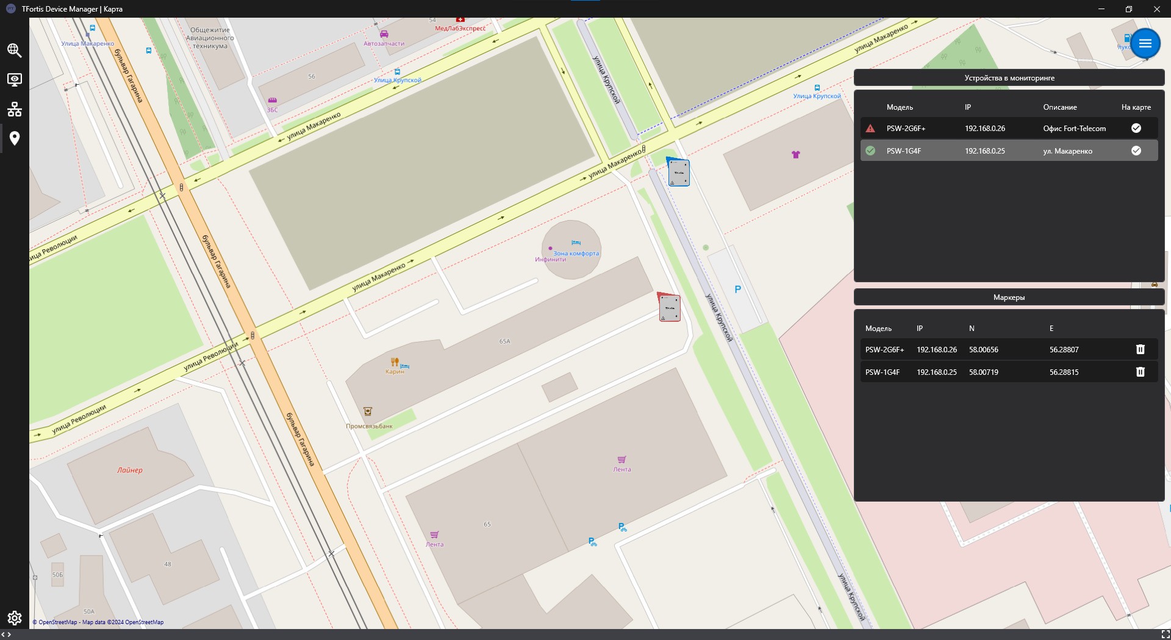Open settings gear icon
Image resolution: width=1171 pixels, height=640 pixels.
tap(15, 618)
